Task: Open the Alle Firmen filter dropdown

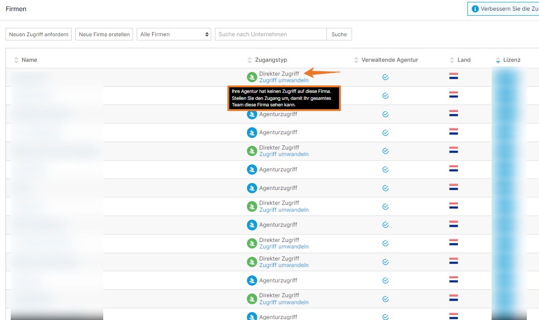Action: tap(174, 34)
